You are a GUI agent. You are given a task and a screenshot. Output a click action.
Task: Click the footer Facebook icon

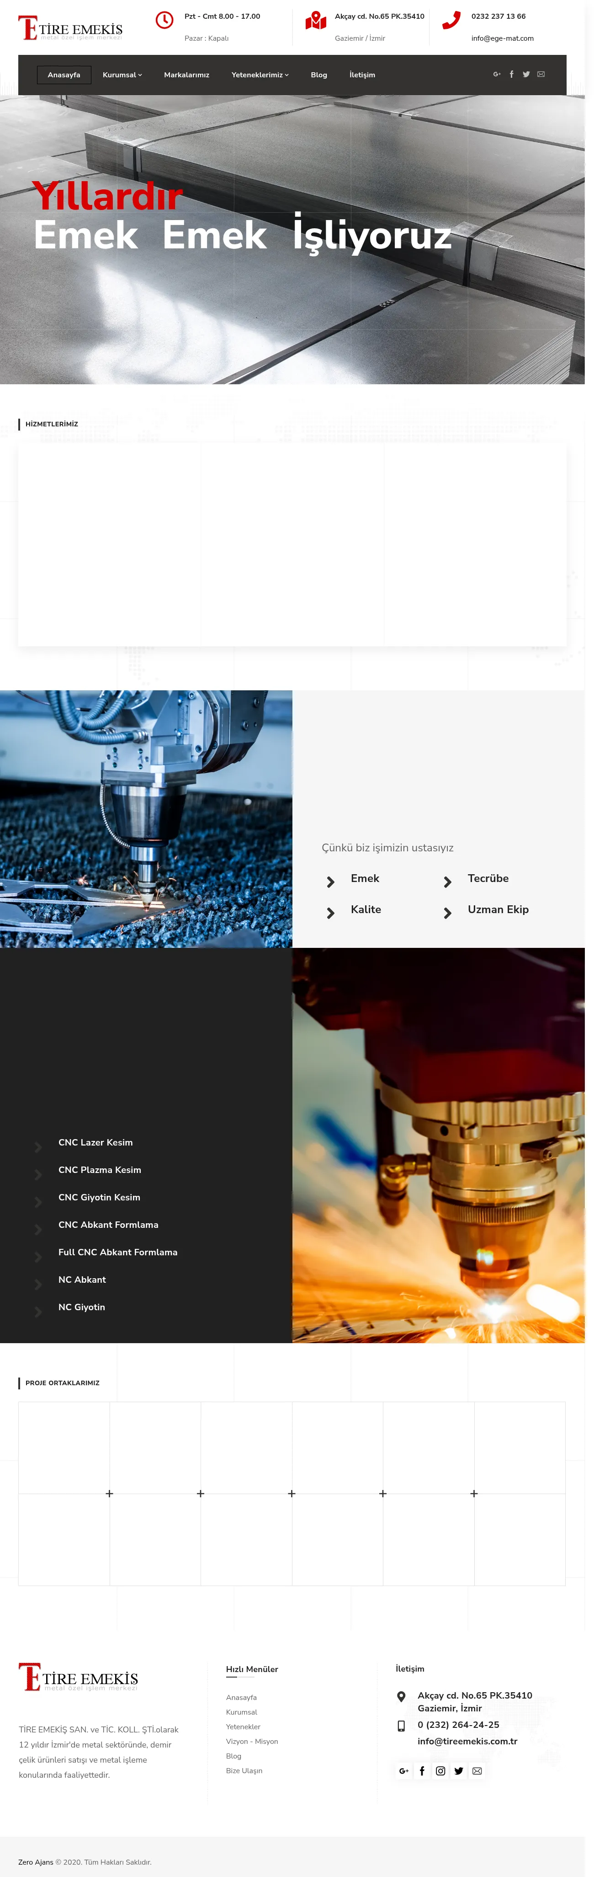(x=422, y=1770)
